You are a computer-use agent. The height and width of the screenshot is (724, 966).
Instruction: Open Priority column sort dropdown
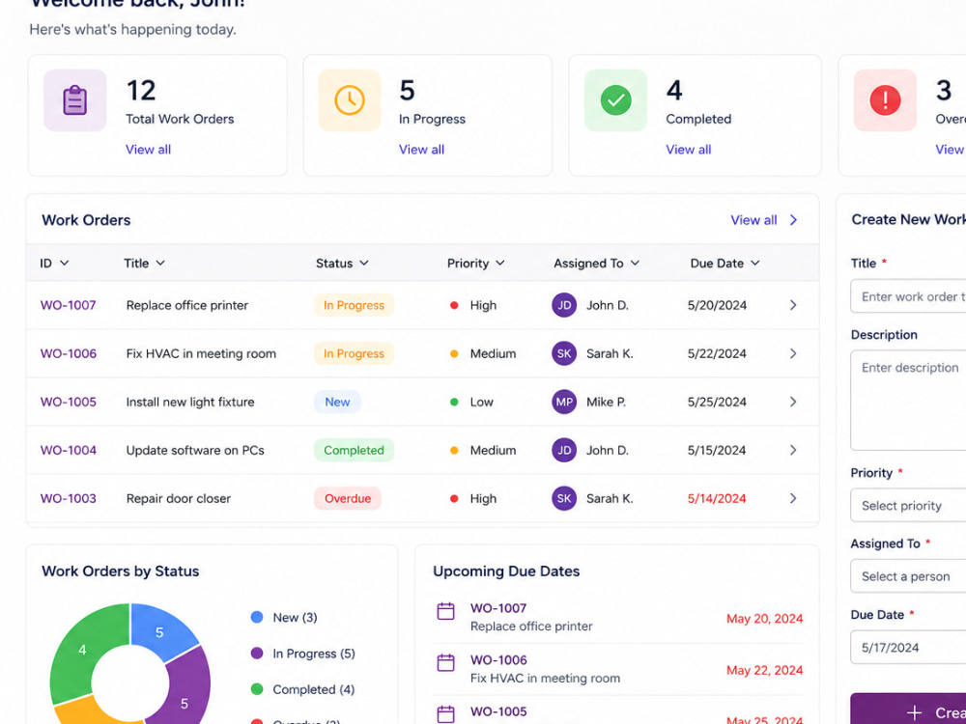click(x=500, y=263)
